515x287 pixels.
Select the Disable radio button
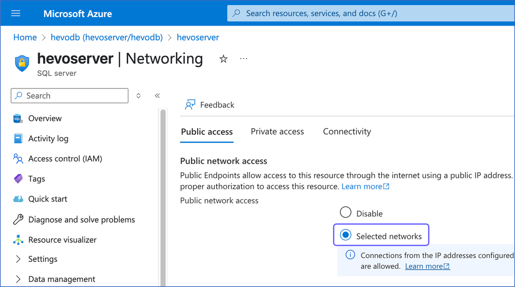pyautogui.click(x=346, y=213)
